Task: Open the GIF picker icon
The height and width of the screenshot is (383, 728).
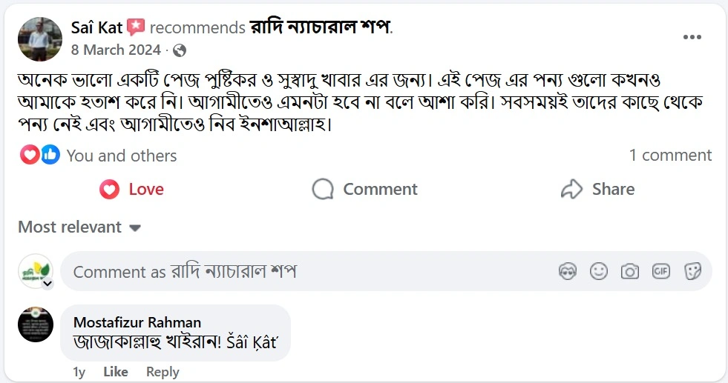Action: click(x=661, y=272)
